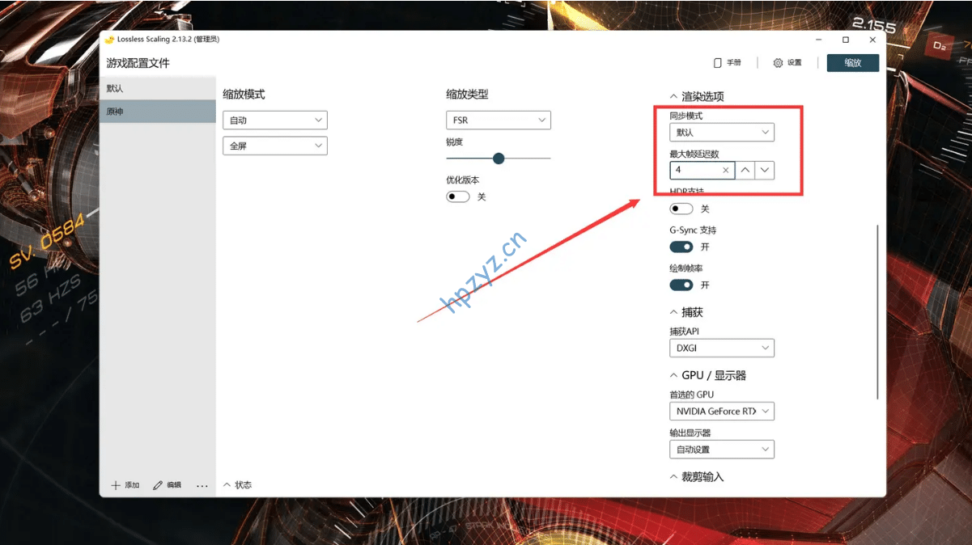Select the 原神 game profile

[x=158, y=112]
